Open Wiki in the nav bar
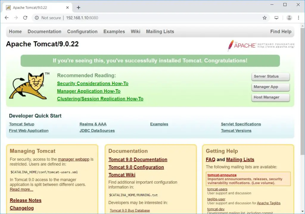305x214 pixels. (x=136, y=32)
